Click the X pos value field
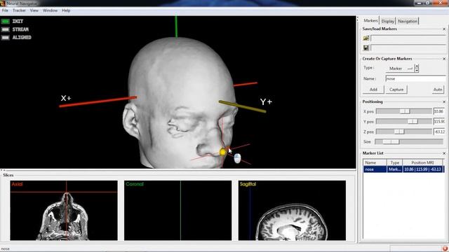Viewport: 449px width, 252px height. point(439,111)
